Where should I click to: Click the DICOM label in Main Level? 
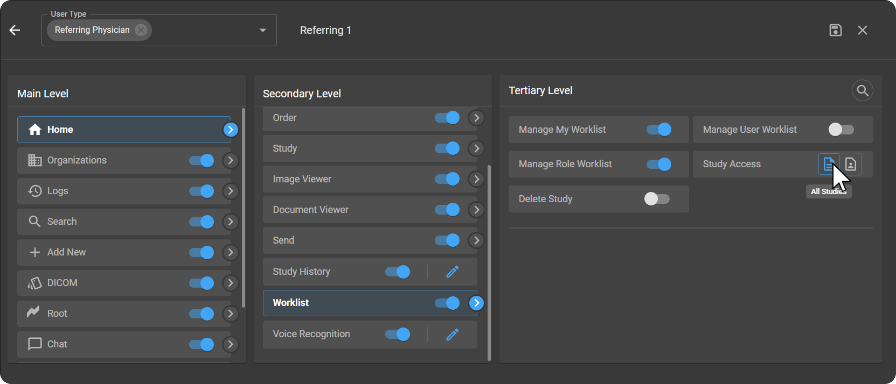pyautogui.click(x=62, y=283)
